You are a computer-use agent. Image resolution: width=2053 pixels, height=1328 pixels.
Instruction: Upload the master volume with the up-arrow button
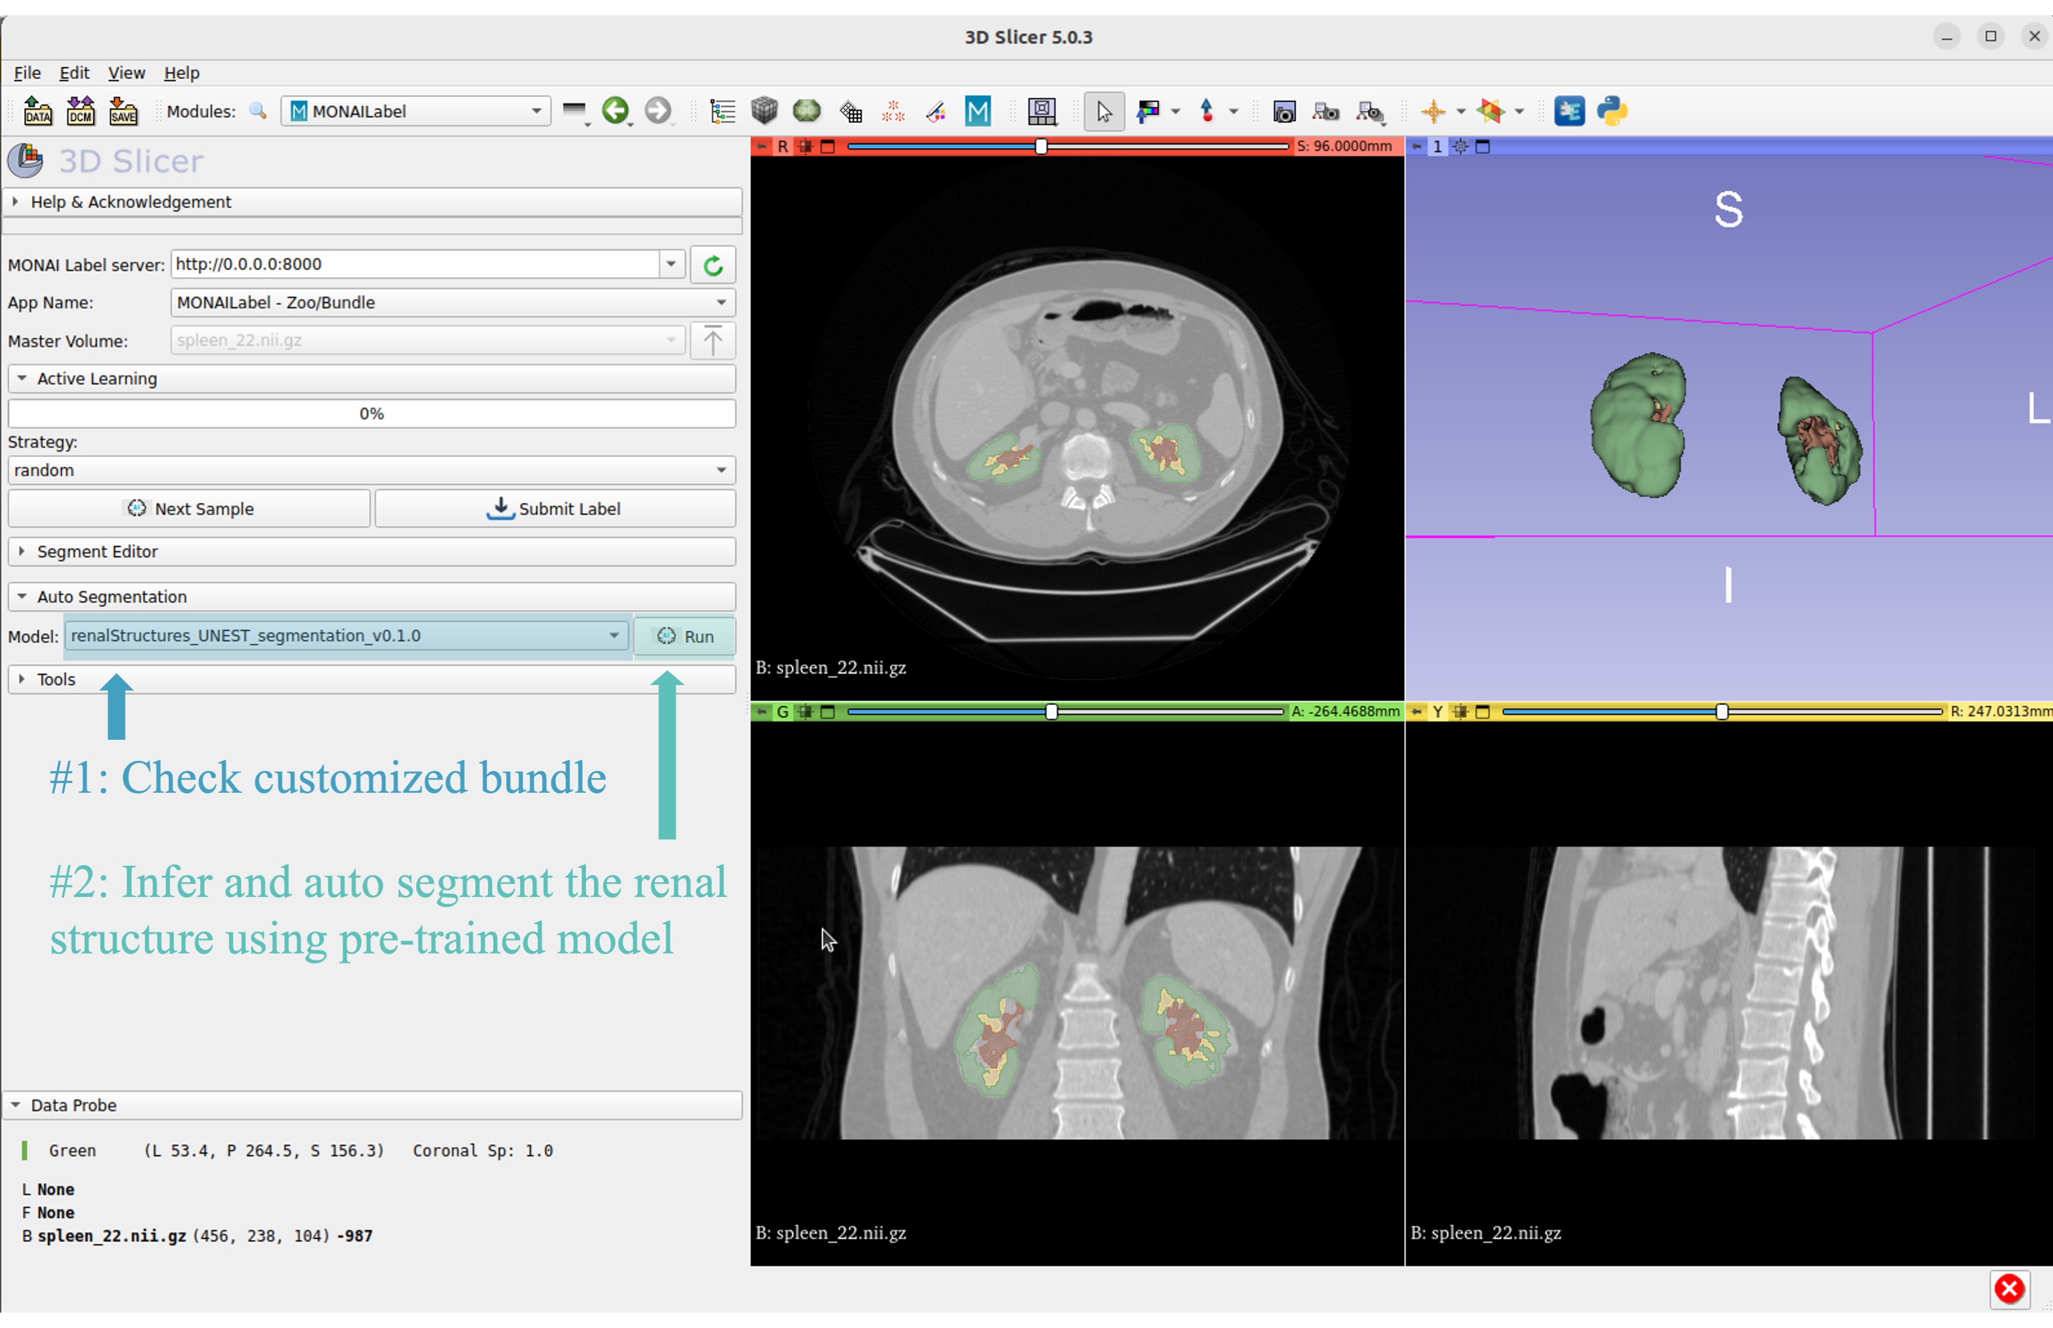click(713, 341)
